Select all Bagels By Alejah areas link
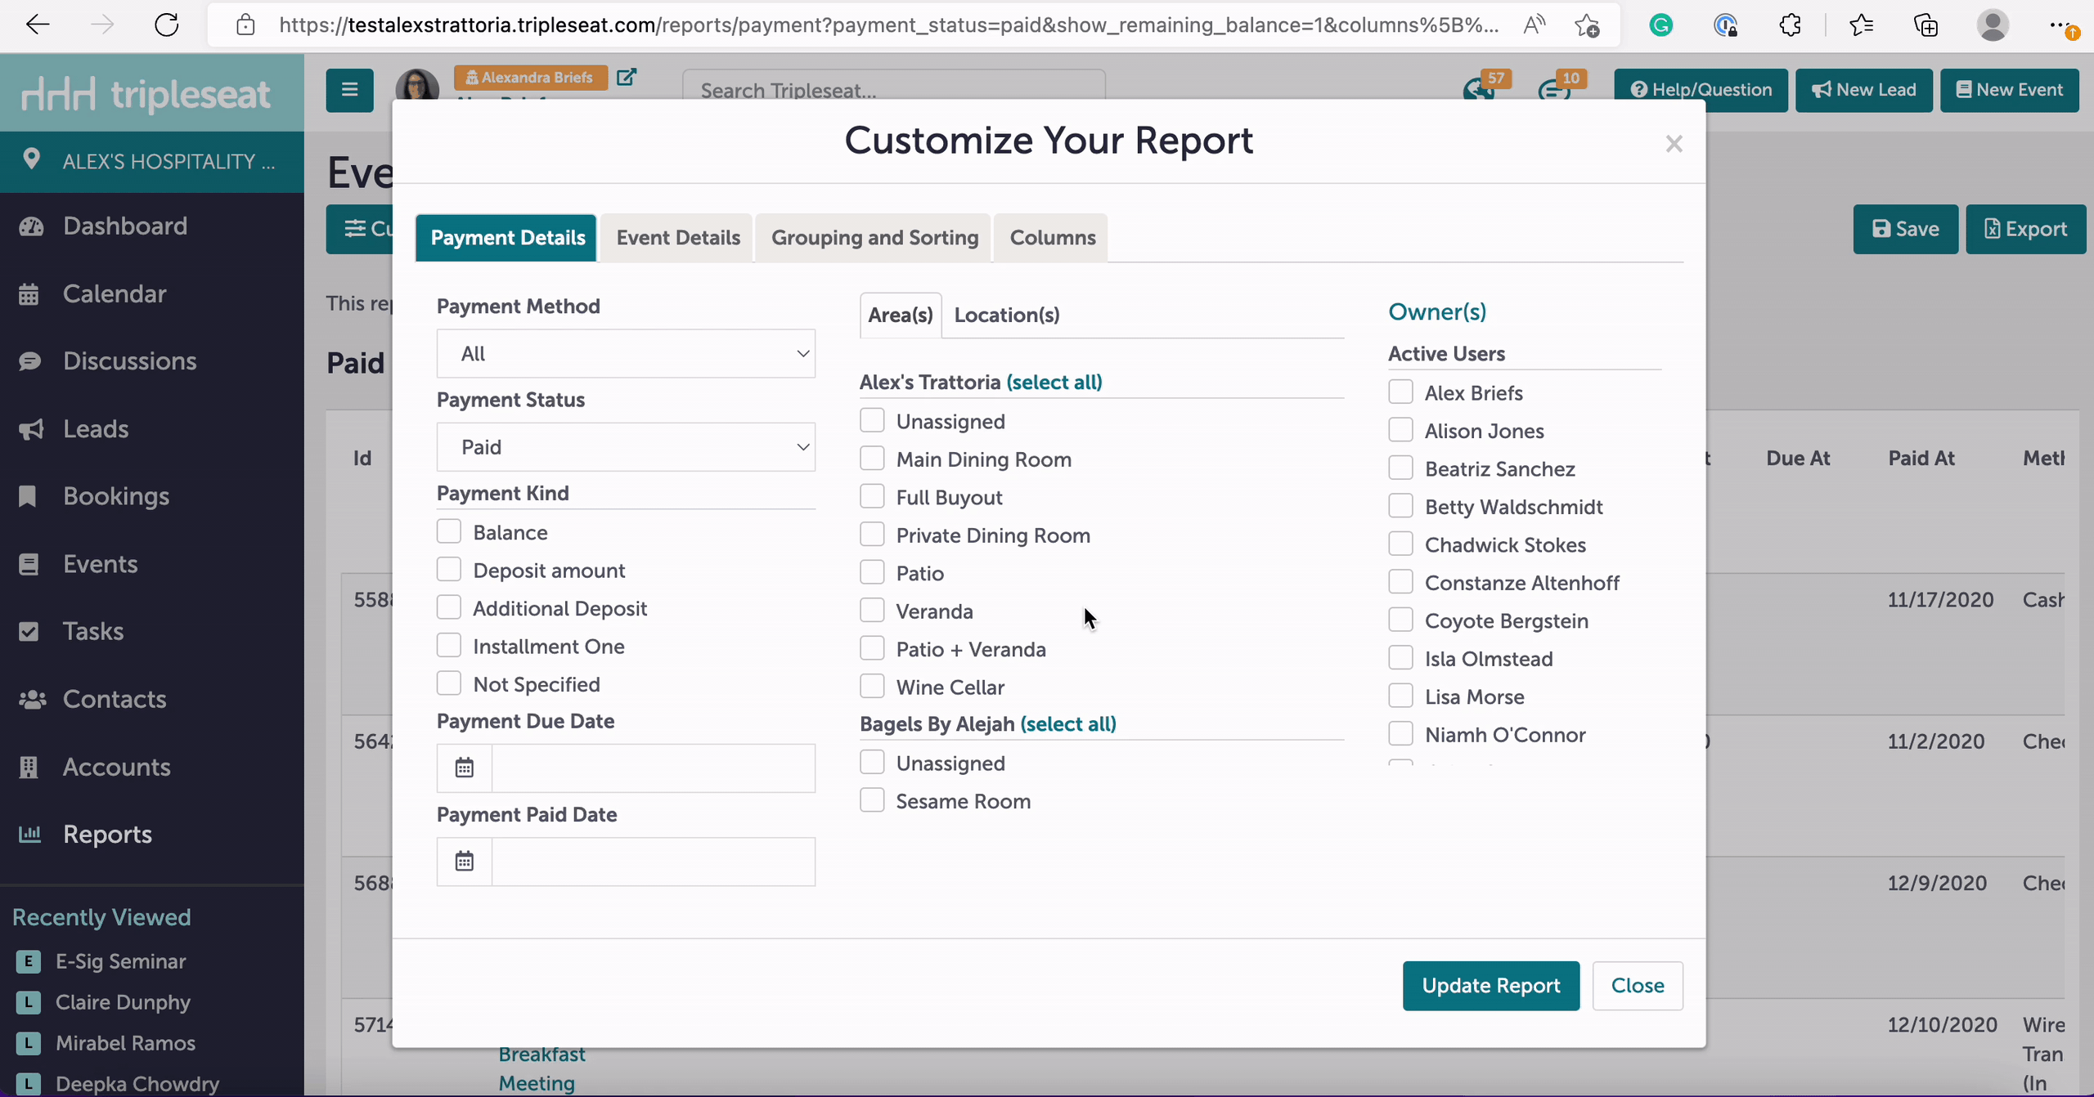Screen dimensions: 2094x1097 1068,723
